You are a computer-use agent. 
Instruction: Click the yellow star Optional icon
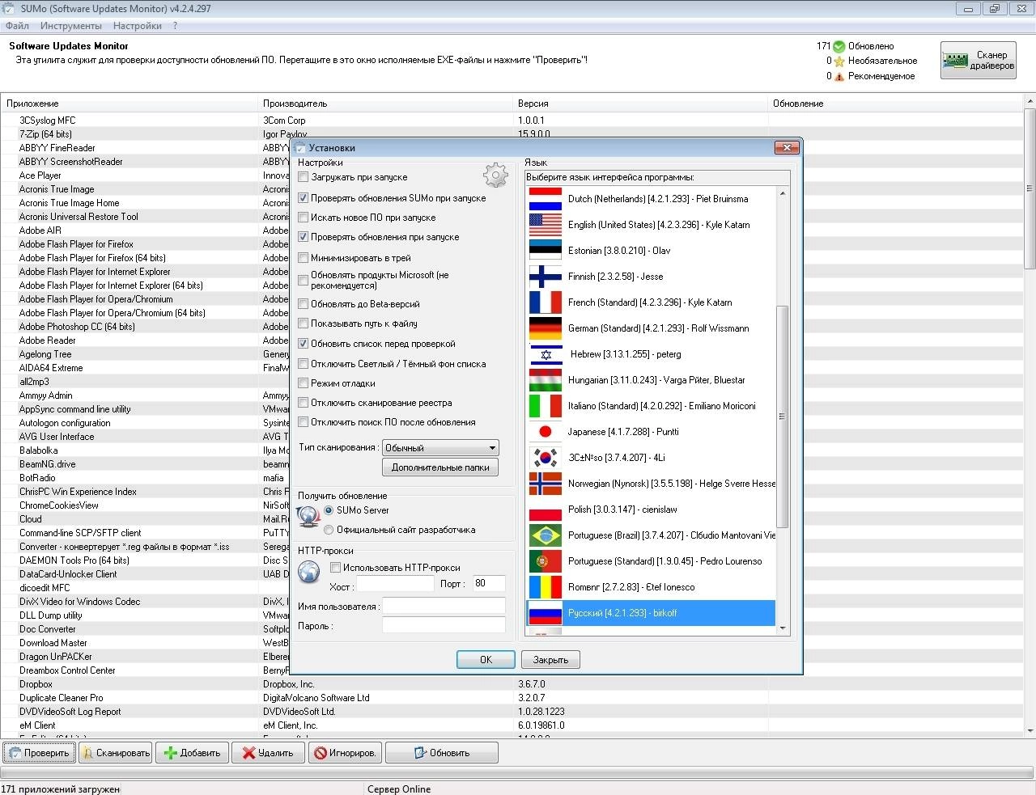pyautogui.click(x=839, y=61)
